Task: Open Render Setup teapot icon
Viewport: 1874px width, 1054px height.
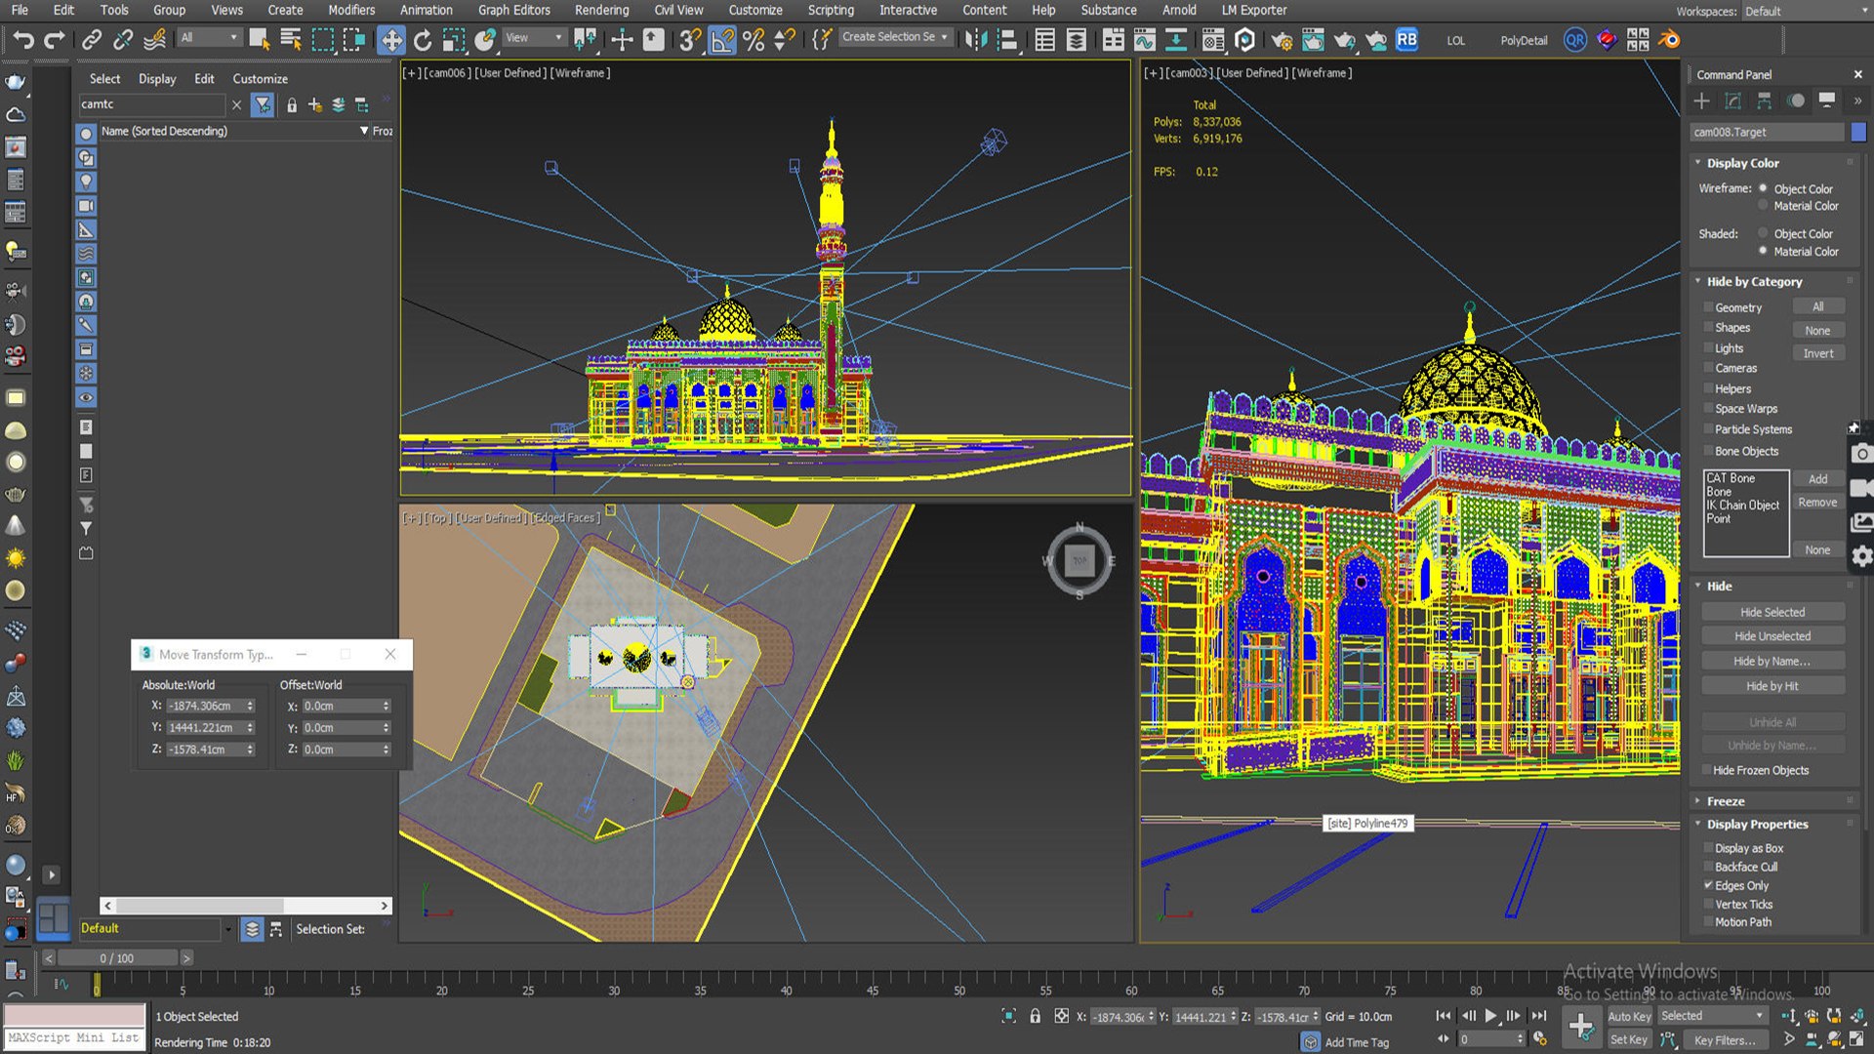Action: [1282, 40]
